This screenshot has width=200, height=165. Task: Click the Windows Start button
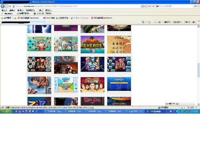pyautogui.click(x=6, y=111)
